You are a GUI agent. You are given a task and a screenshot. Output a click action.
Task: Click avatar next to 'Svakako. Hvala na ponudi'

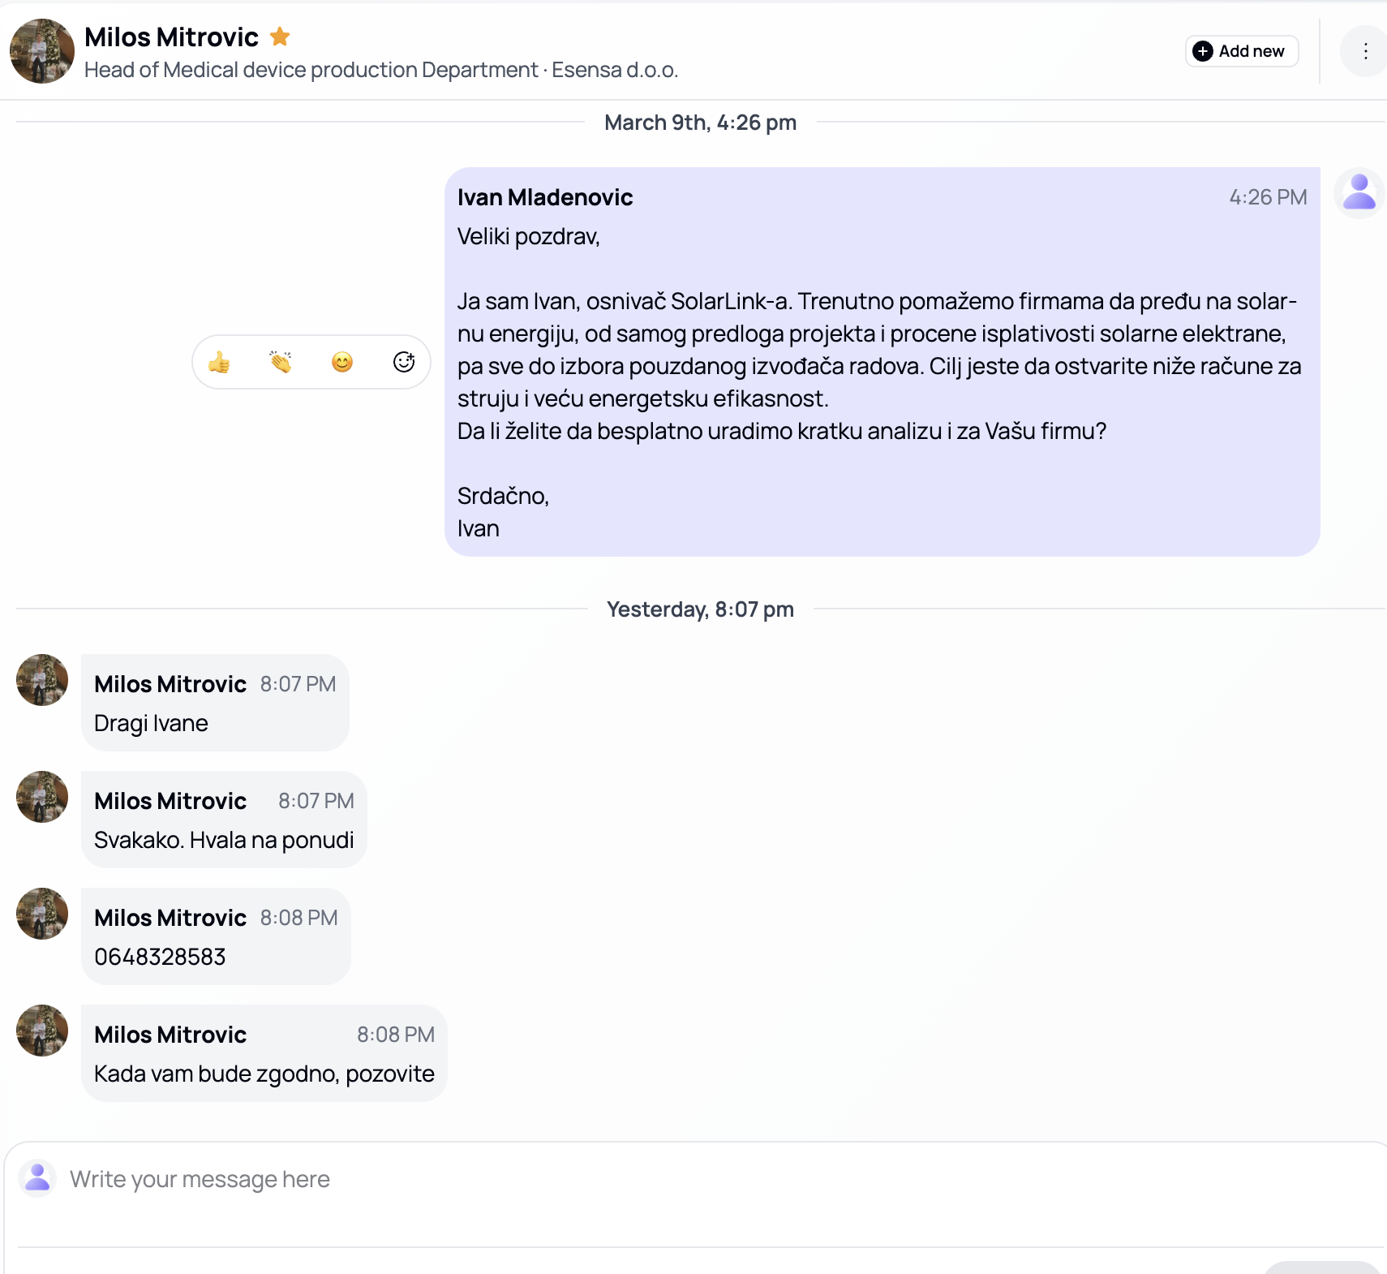click(x=42, y=797)
